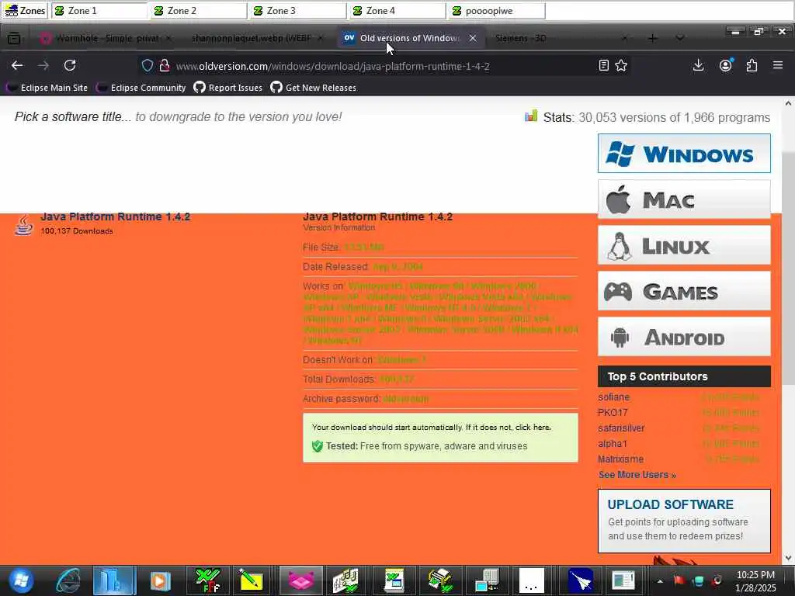Select the Games category button
The height and width of the screenshot is (596, 795).
[684, 291]
